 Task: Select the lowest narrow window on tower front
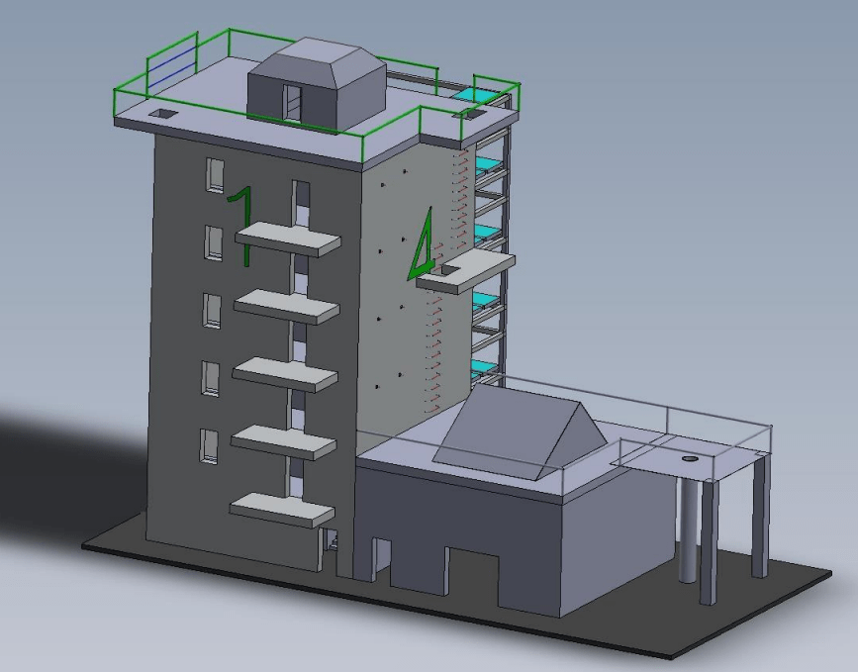(x=209, y=446)
